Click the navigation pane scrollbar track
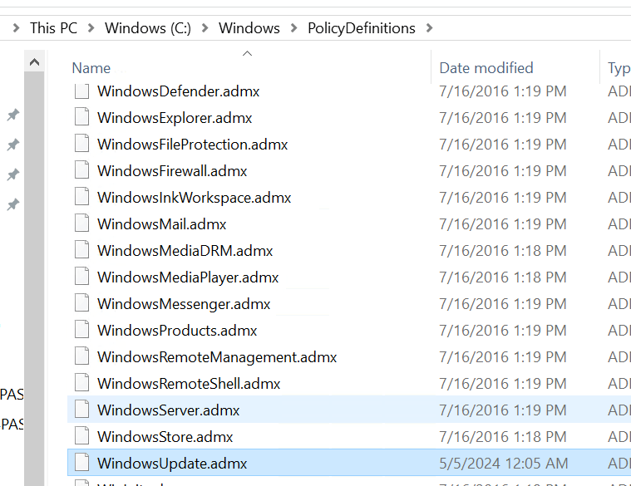 point(34,277)
